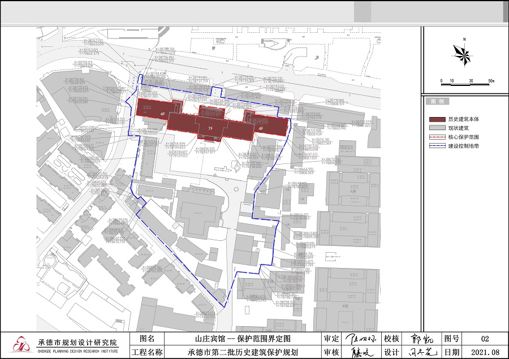The height and width of the screenshot is (359, 509).
Task: Click the drawing number 02
Action: (x=485, y=339)
